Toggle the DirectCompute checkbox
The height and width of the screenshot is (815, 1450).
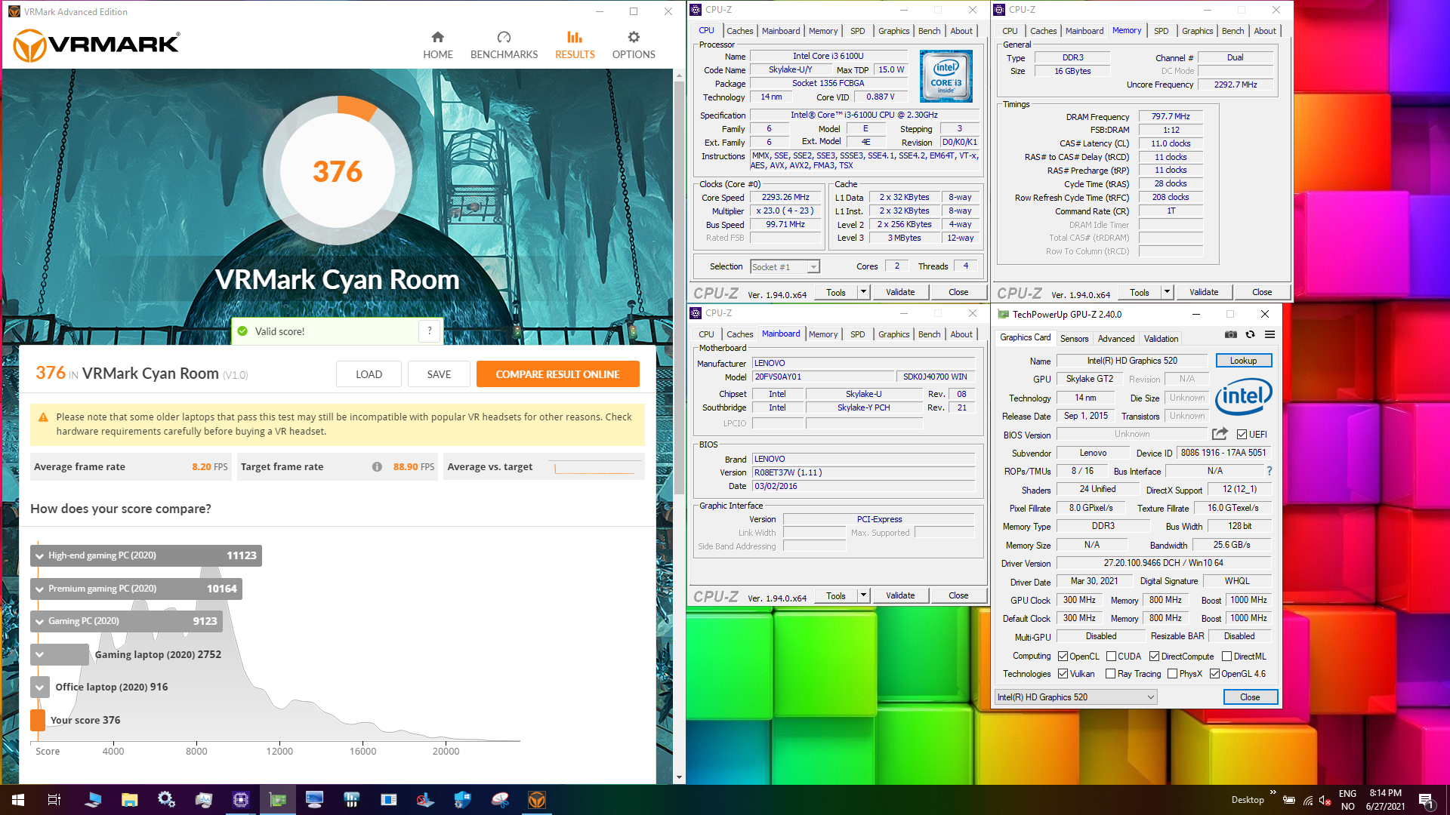[1154, 657]
